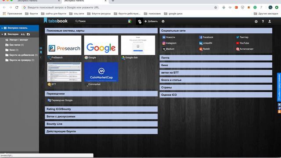This screenshot has height=158, width=281.
Task: Open the Твиттер link
Action: pyautogui.click(x=242, y=37)
